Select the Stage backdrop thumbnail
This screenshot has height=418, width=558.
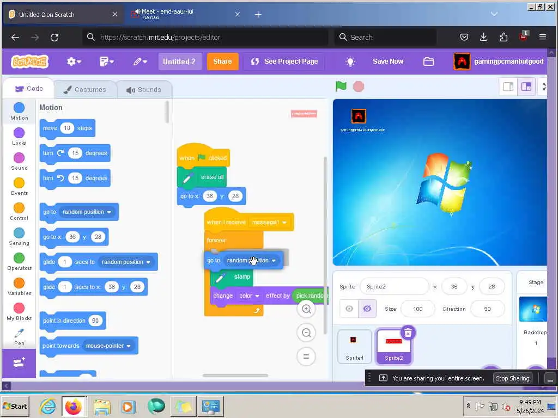(533, 309)
